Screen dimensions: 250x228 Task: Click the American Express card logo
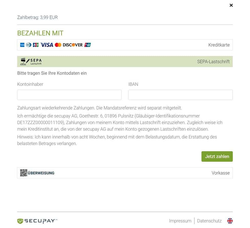click(22, 45)
